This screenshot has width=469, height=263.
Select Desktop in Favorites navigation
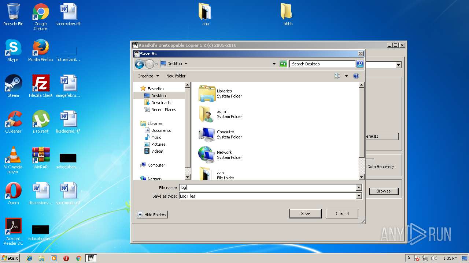point(159,96)
